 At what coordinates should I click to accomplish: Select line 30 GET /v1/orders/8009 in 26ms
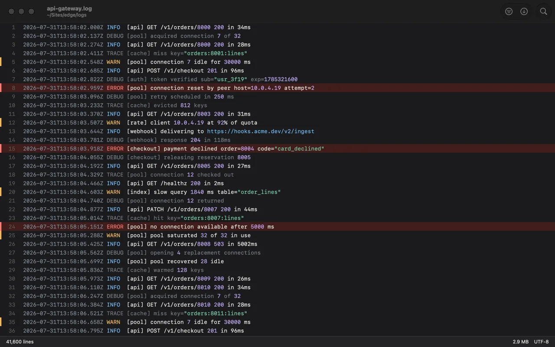pyautogui.click(x=277, y=279)
